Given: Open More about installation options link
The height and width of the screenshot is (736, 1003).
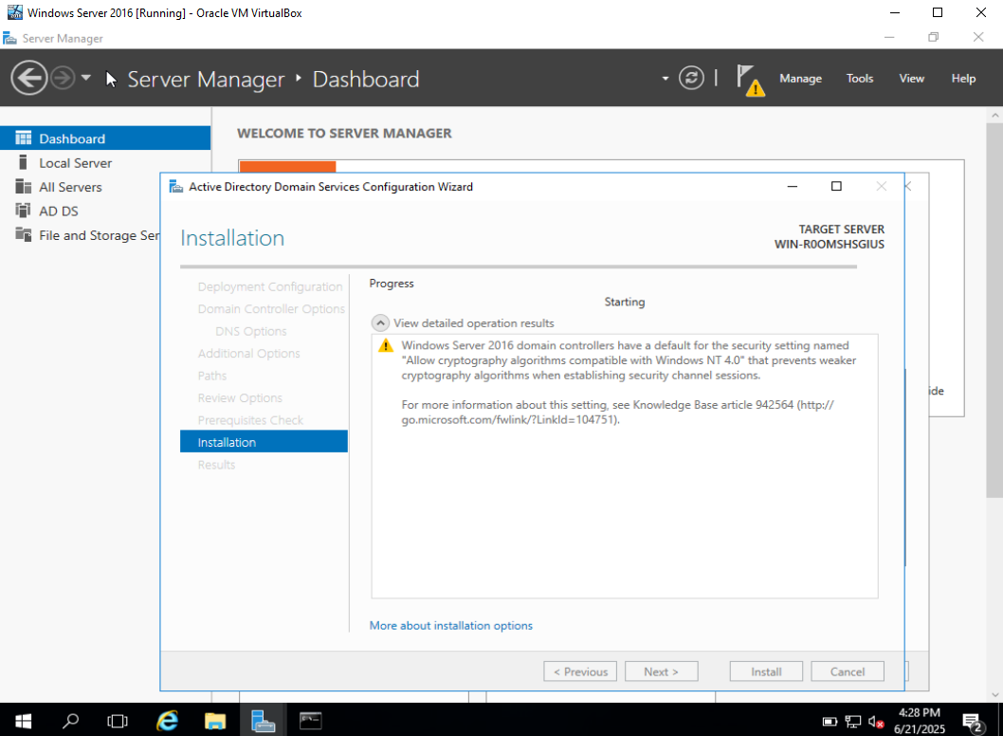Looking at the screenshot, I should [x=451, y=625].
